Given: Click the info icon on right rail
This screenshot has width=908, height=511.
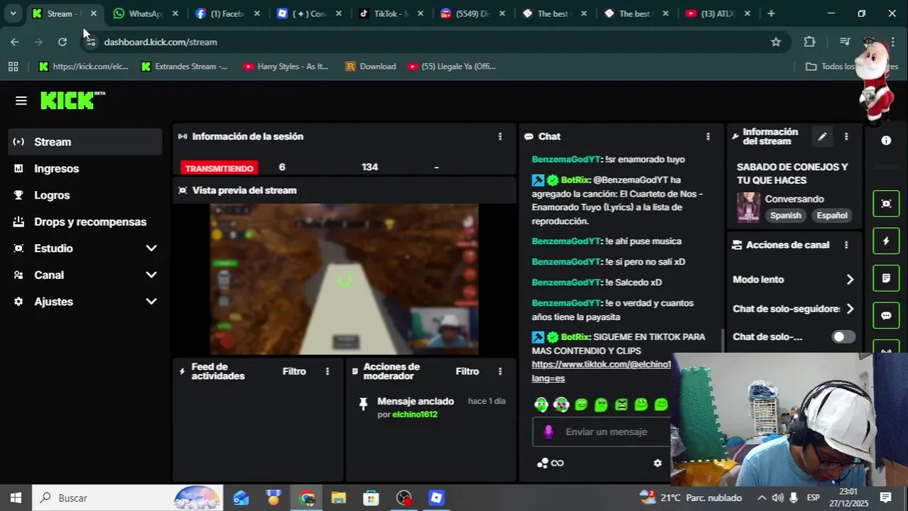Looking at the screenshot, I should tap(886, 141).
